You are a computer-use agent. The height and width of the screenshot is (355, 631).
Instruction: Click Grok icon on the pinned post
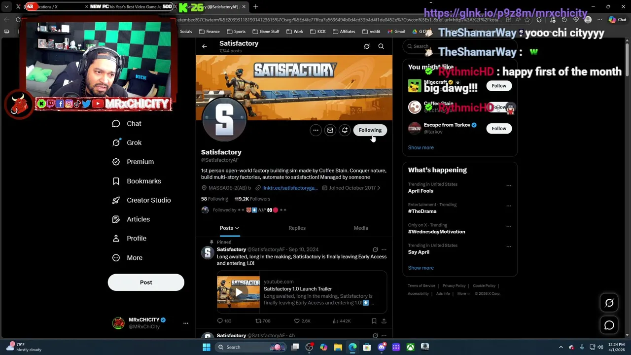(375, 249)
